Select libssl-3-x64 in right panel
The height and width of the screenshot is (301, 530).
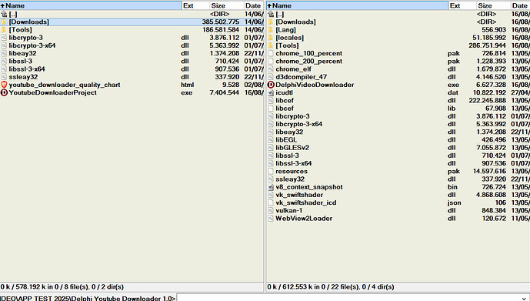pos(293,163)
